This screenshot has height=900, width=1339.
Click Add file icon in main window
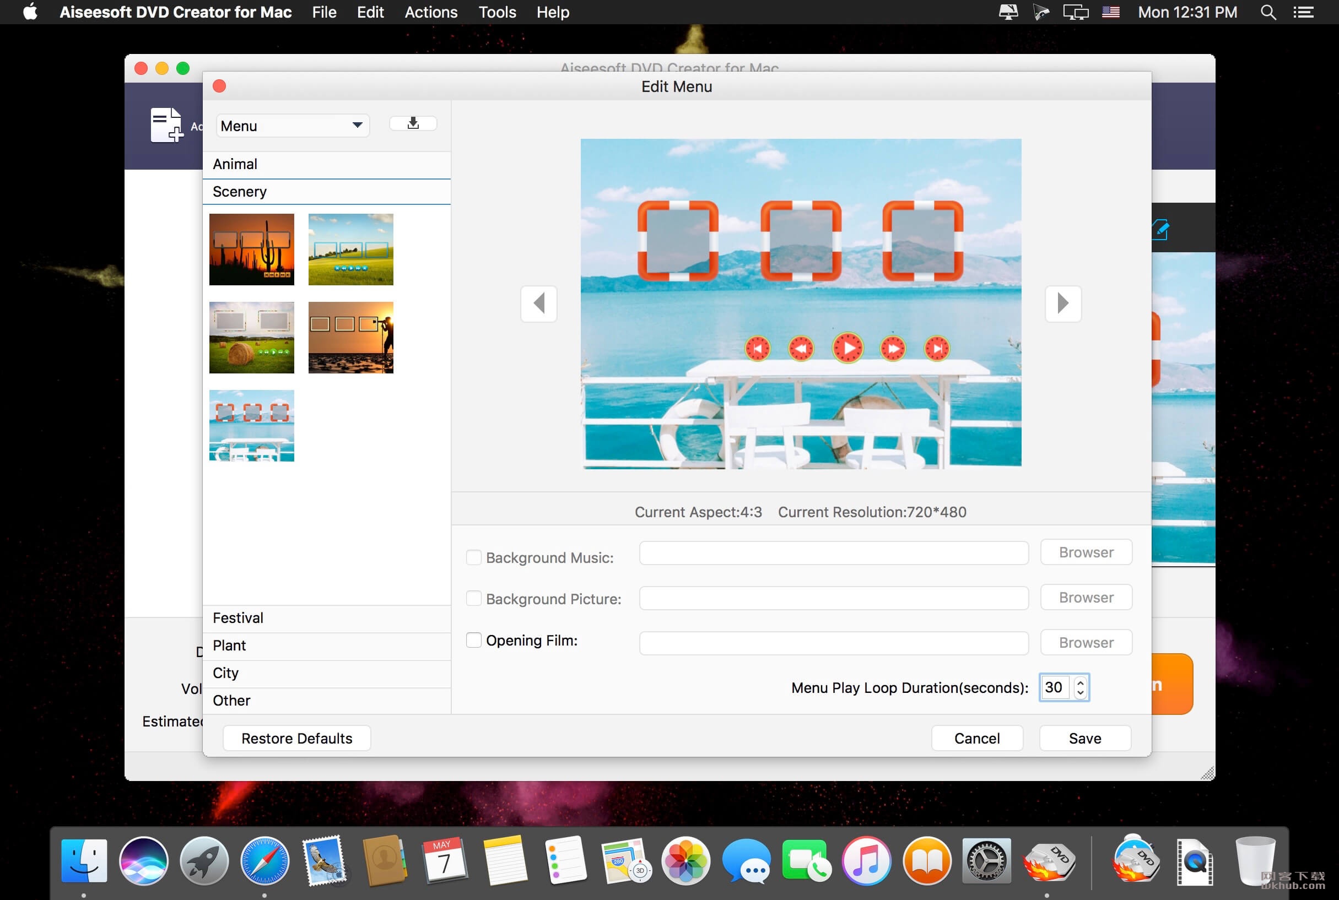(x=166, y=124)
